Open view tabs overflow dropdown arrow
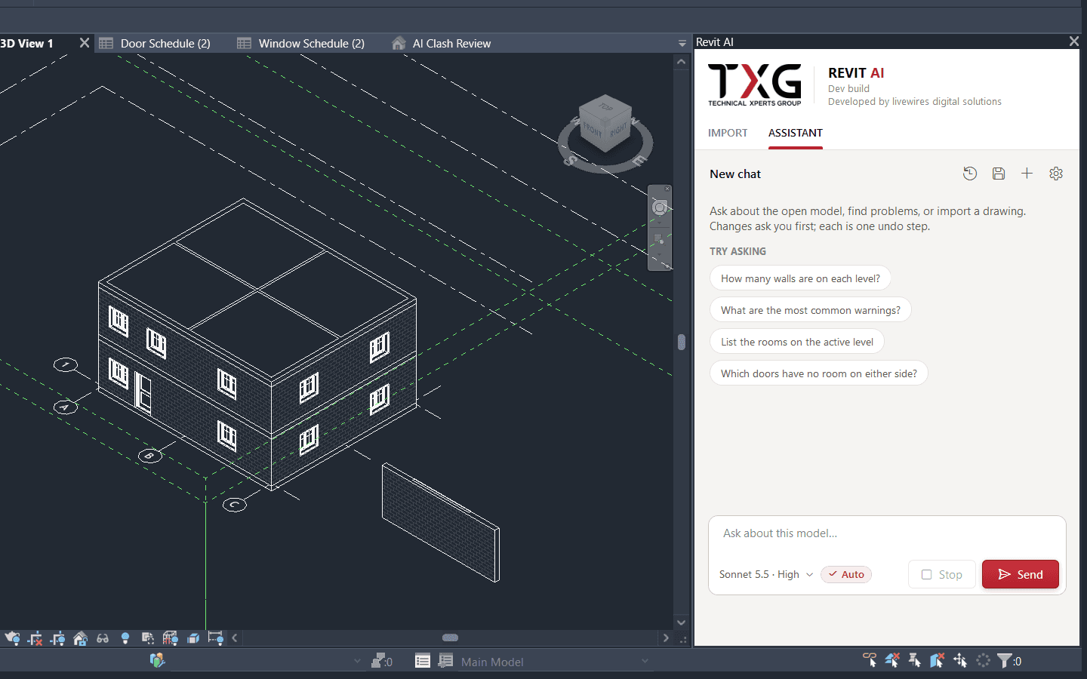Screen dimensions: 1087x679 (682, 44)
